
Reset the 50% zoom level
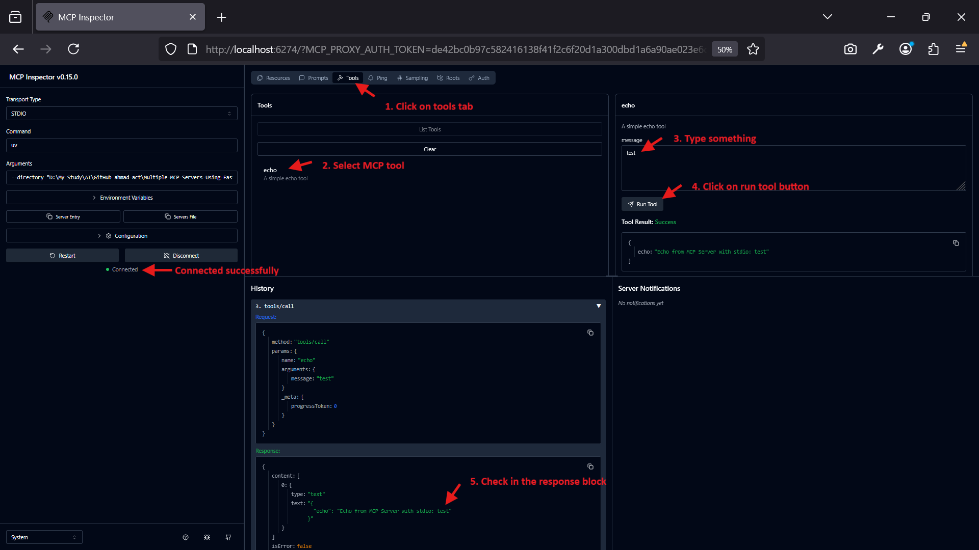[x=725, y=49]
